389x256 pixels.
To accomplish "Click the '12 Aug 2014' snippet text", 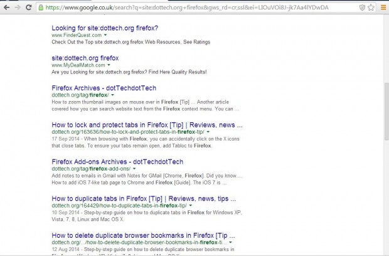I will [x=65, y=249].
